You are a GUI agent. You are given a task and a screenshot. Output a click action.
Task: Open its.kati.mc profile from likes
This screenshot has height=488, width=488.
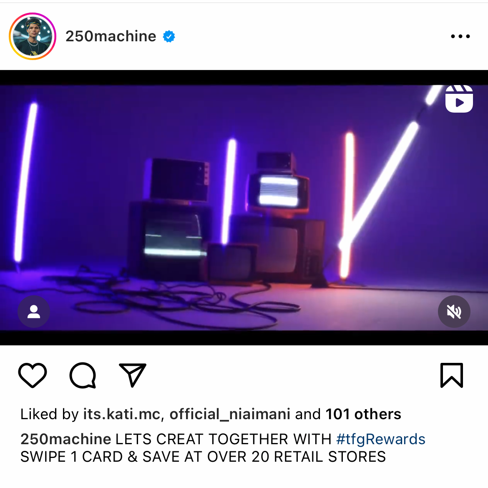point(121,414)
